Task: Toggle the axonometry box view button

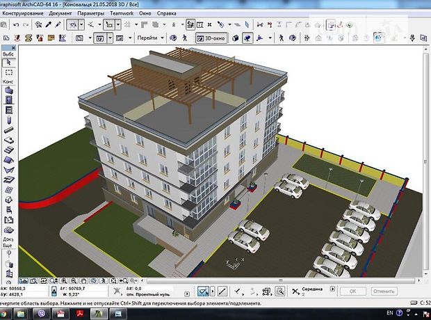Action: [235, 38]
